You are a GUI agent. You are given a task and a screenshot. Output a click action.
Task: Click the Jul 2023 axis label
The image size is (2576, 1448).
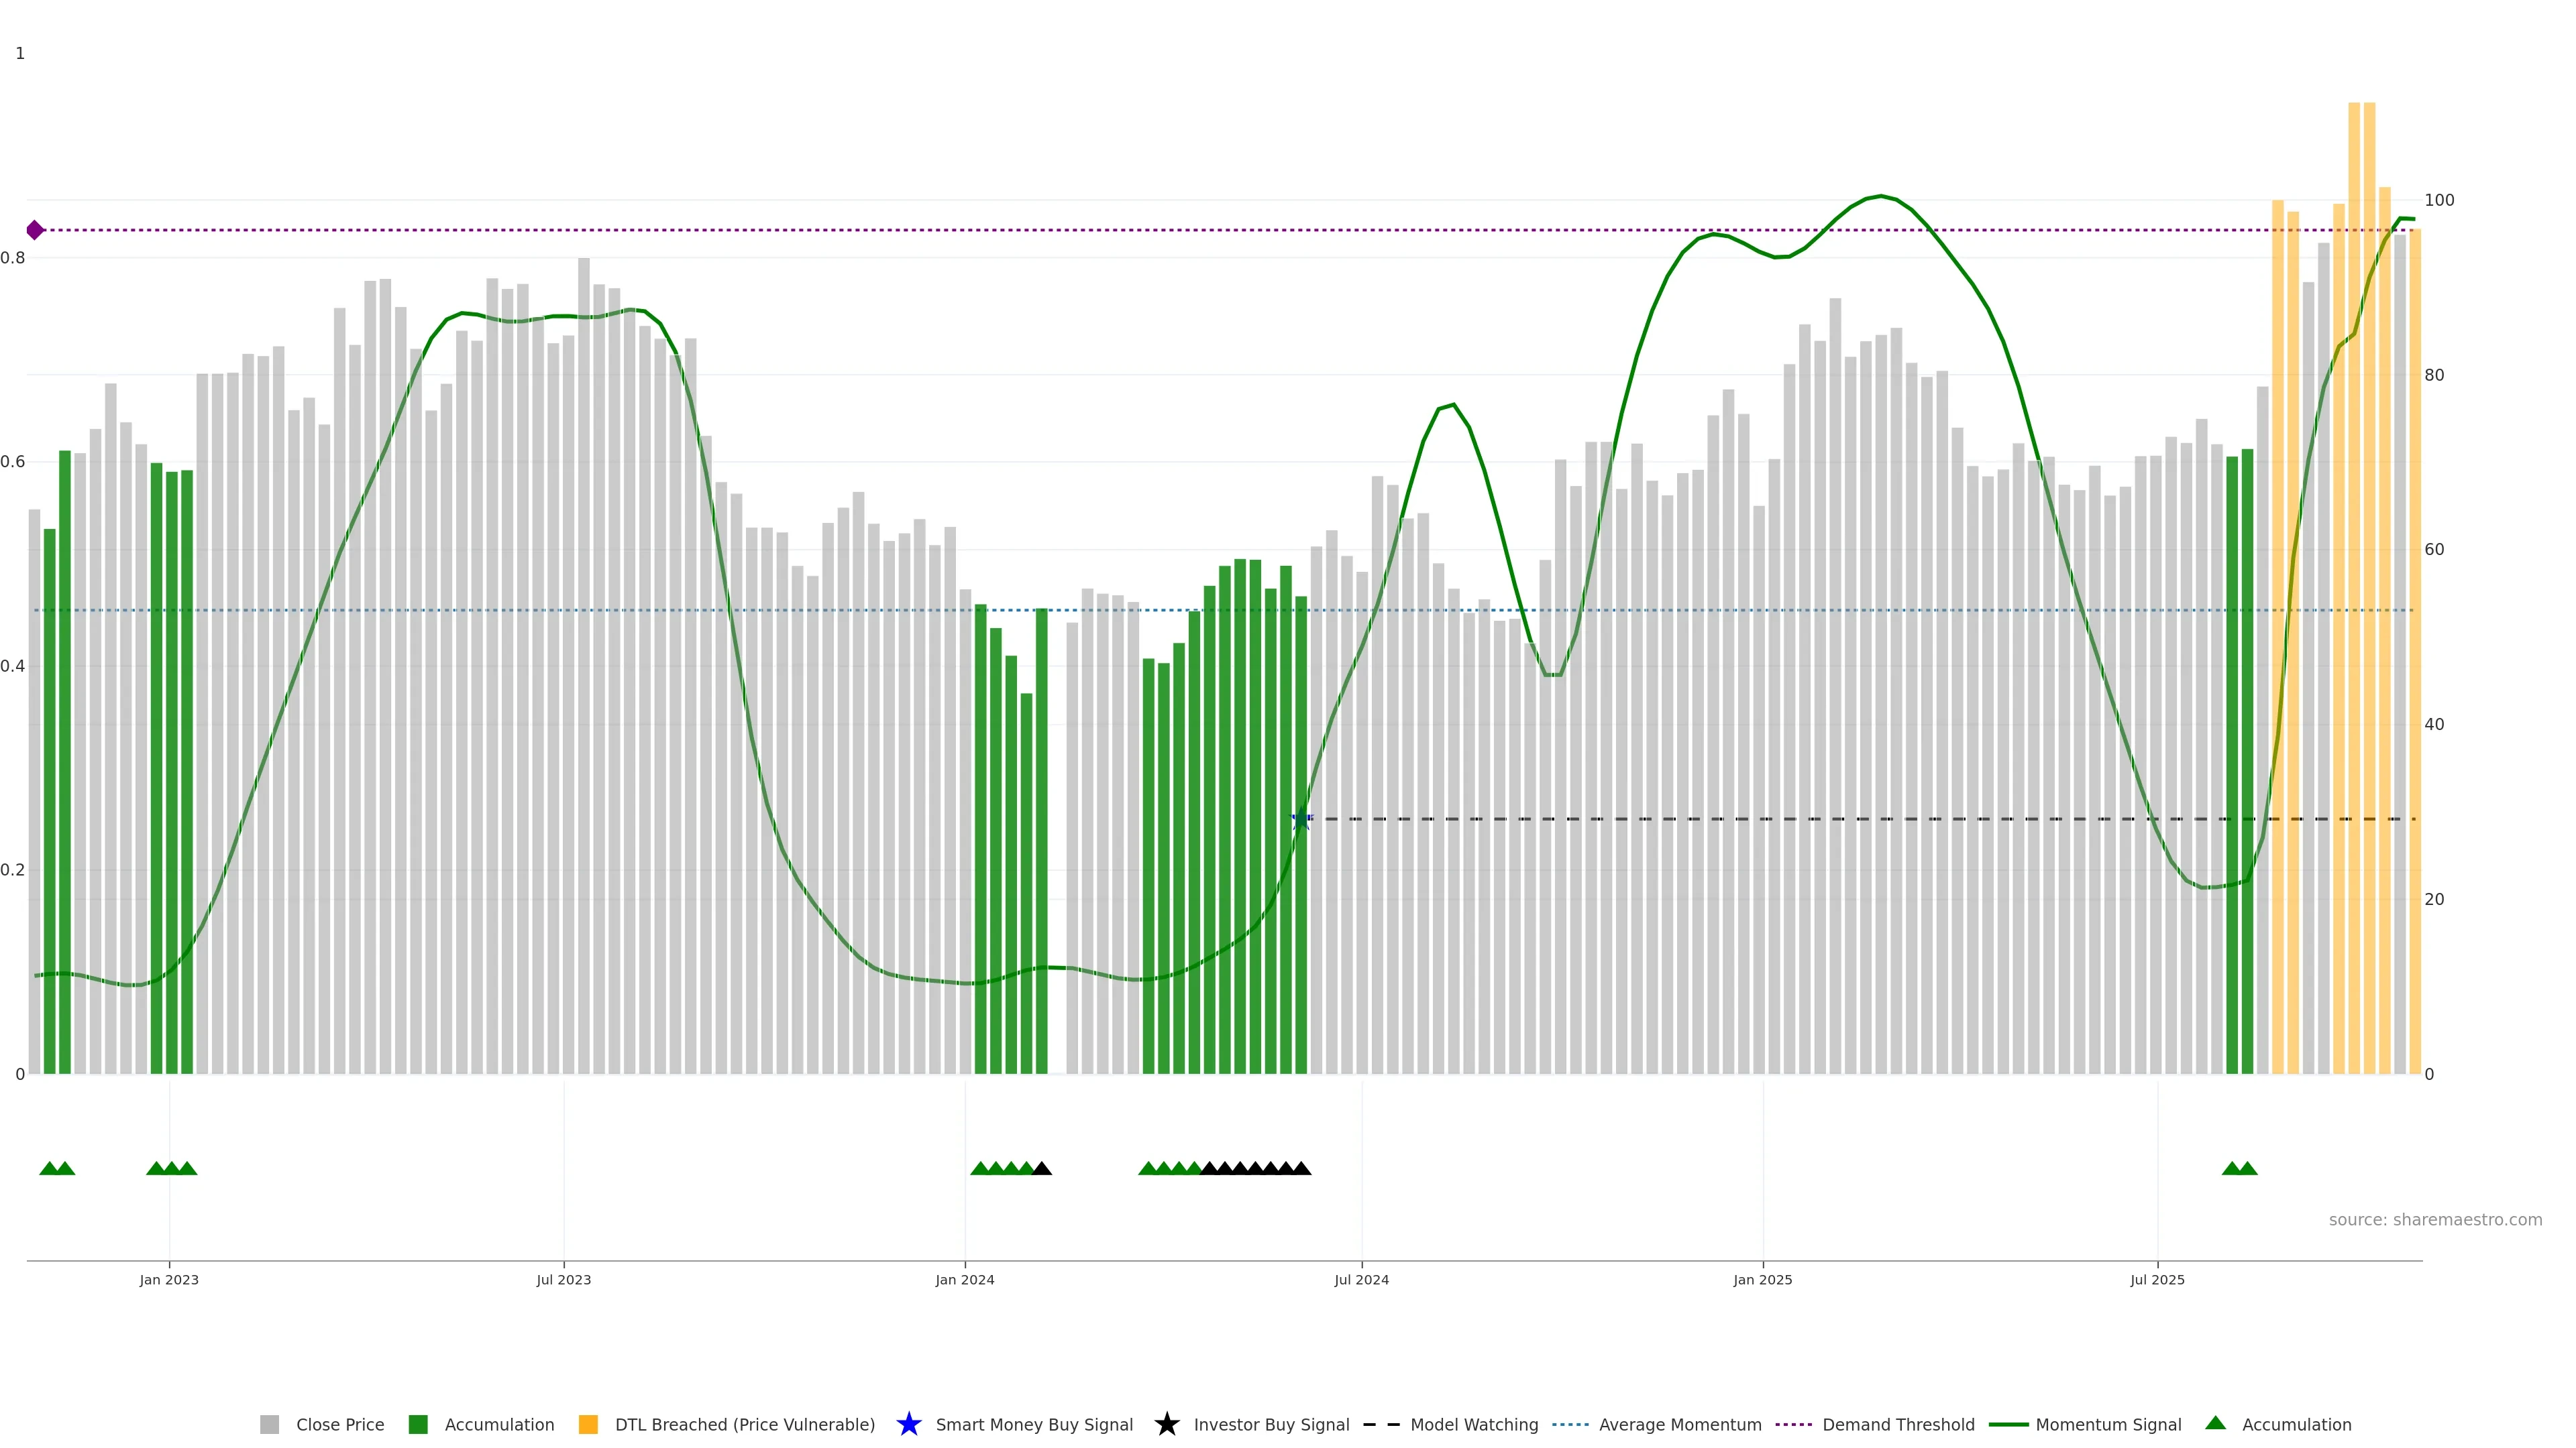click(x=563, y=1280)
